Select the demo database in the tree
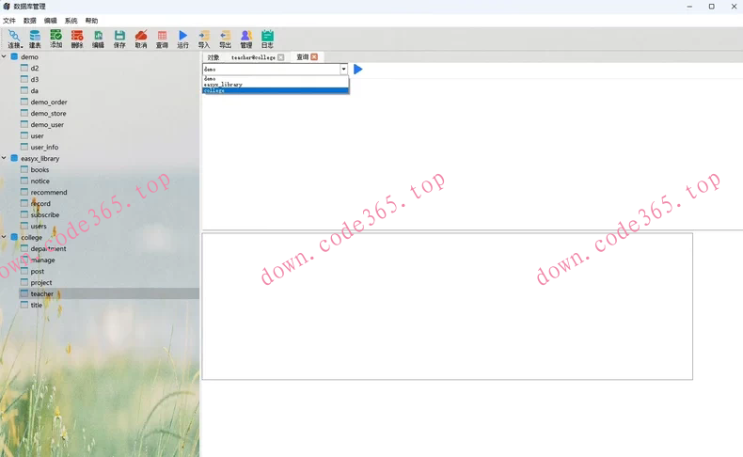743x457 pixels. [29, 56]
